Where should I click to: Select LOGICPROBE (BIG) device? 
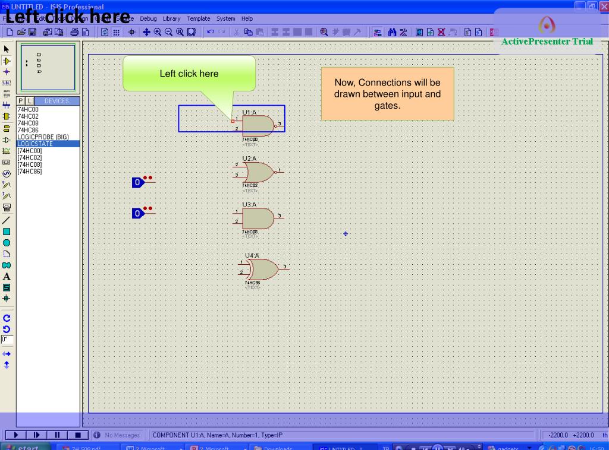(43, 137)
